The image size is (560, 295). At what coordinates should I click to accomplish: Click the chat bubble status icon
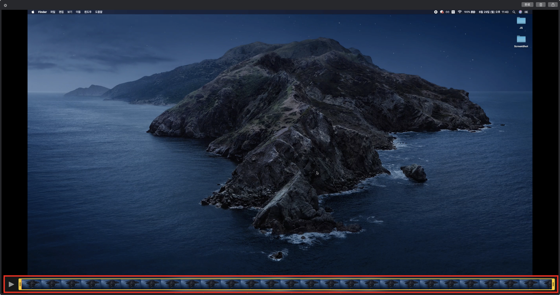click(x=442, y=12)
